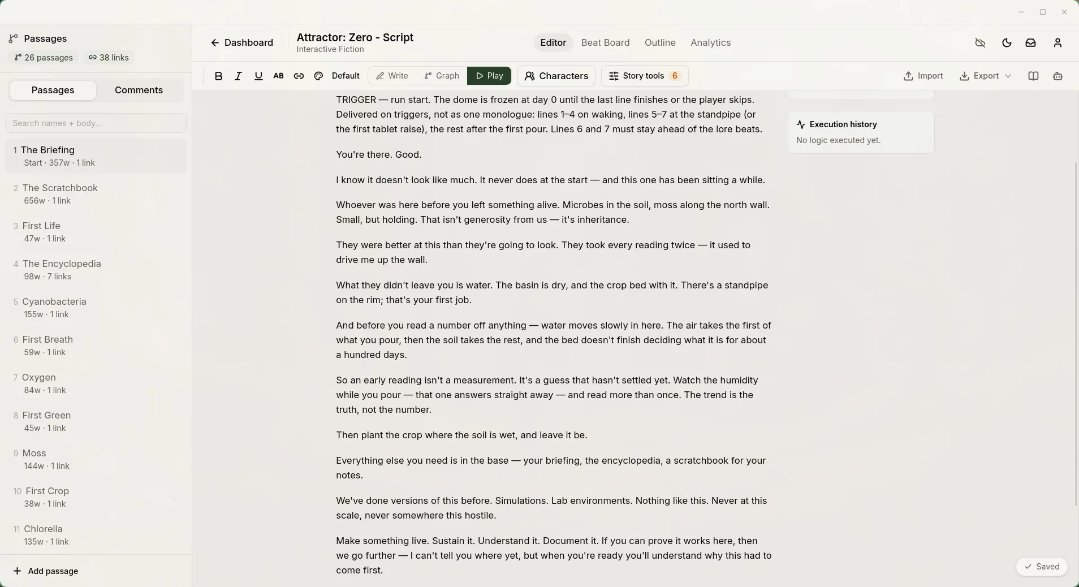This screenshot has height=587, width=1079.
Task: Click the Execution history activity icon
Action: pyautogui.click(x=801, y=124)
